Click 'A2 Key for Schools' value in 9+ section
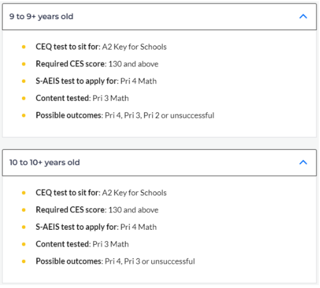Image resolution: width=320 pixels, height=288 pixels. pyautogui.click(x=134, y=47)
